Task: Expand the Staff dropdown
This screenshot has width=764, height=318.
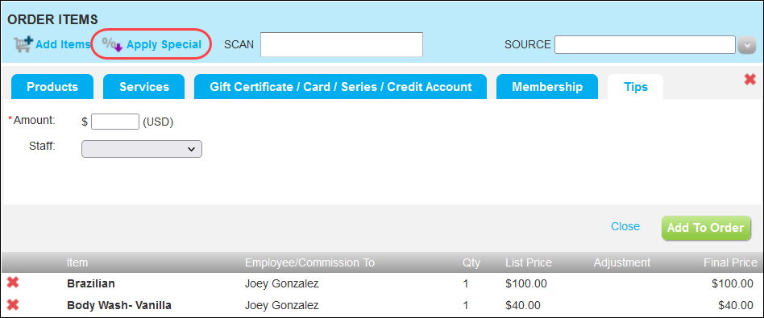Action: [141, 149]
